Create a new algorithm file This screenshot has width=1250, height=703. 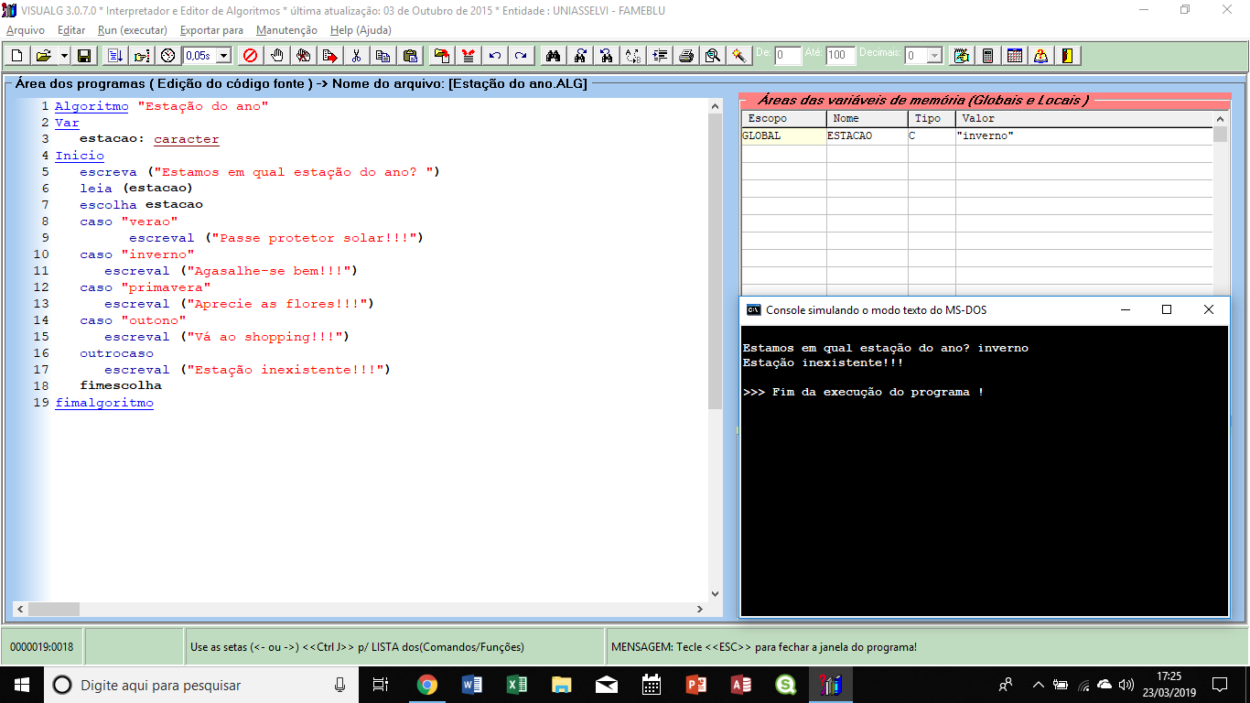tap(16, 56)
